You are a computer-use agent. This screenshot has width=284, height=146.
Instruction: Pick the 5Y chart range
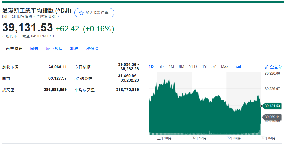point(214,66)
